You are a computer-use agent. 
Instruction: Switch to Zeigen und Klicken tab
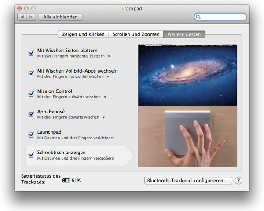tap(83, 34)
